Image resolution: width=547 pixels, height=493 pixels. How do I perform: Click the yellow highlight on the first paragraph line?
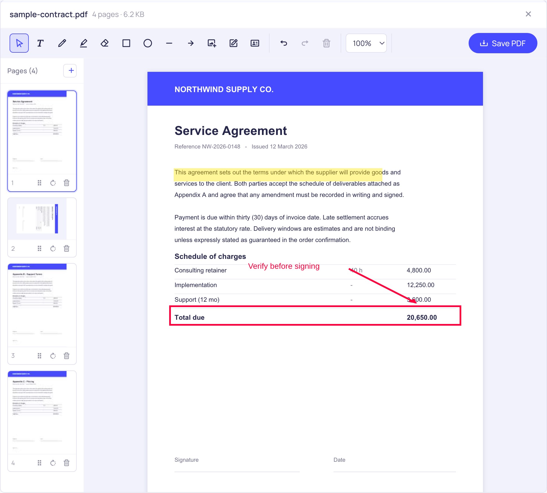pyautogui.click(x=278, y=174)
